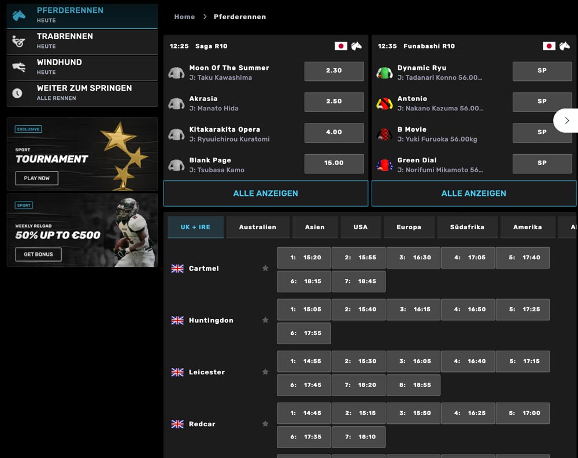This screenshot has width=578, height=458.
Task: Open the Südafrika region tab
Action: pyautogui.click(x=467, y=227)
